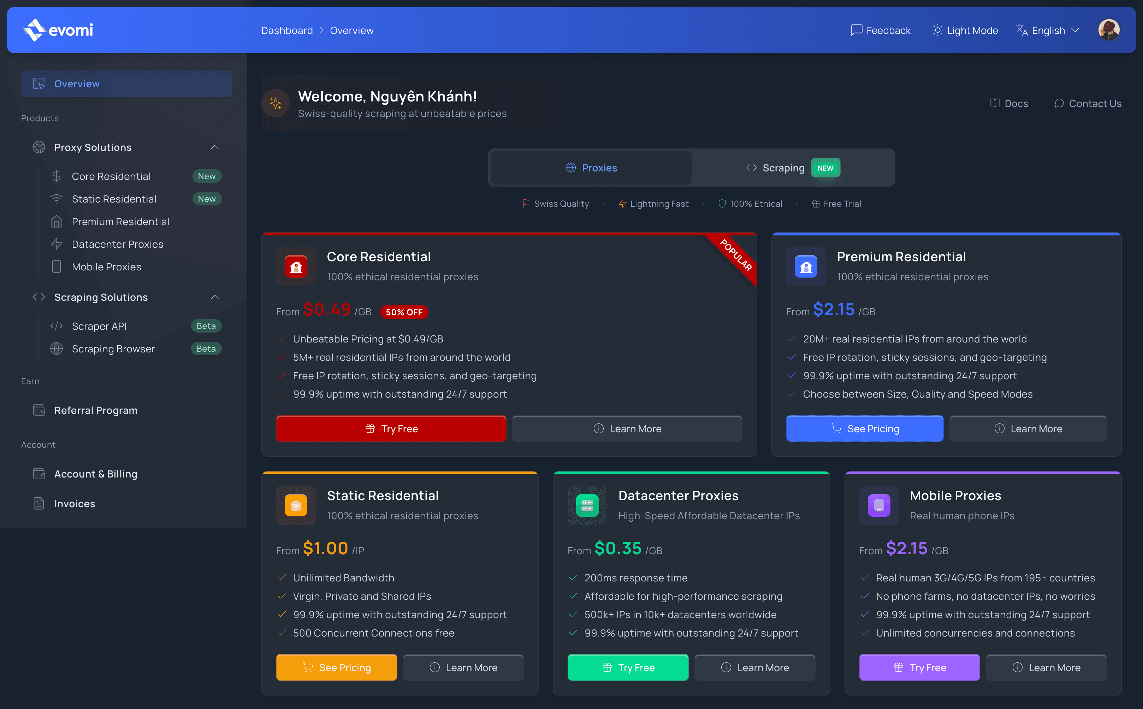Open Feedback panel via speech bubble icon
1143x709 pixels.
click(857, 30)
